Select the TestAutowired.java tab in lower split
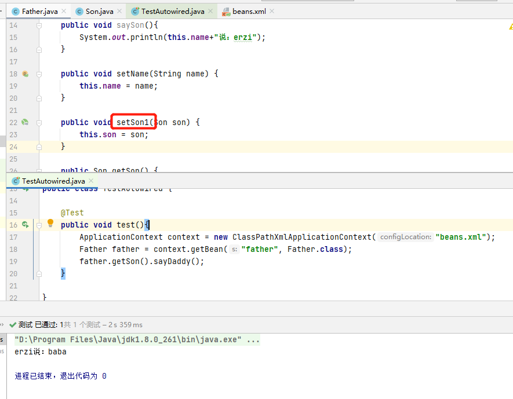 pyautogui.click(x=53, y=181)
